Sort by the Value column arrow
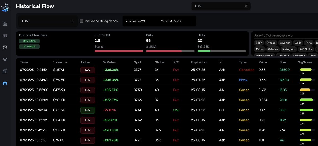The width and height of the screenshot is (318, 146). pos(66,62)
